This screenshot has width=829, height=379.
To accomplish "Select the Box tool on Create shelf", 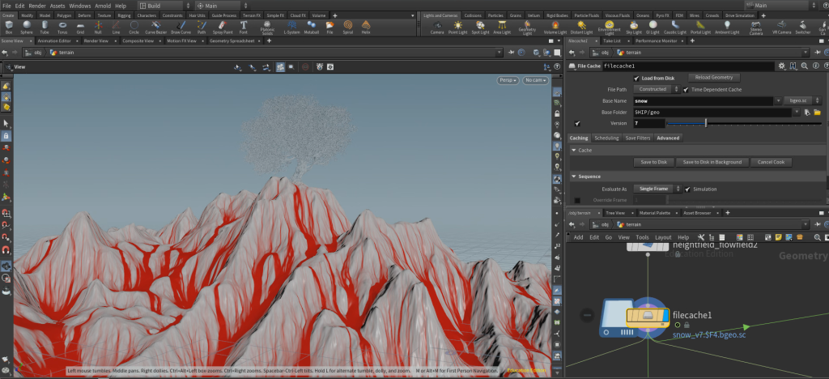I will click(8, 27).
